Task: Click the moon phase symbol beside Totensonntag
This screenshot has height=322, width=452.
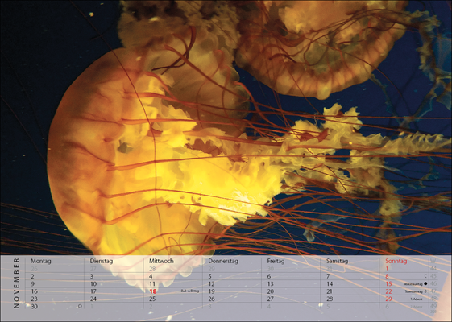Action: 425,291
